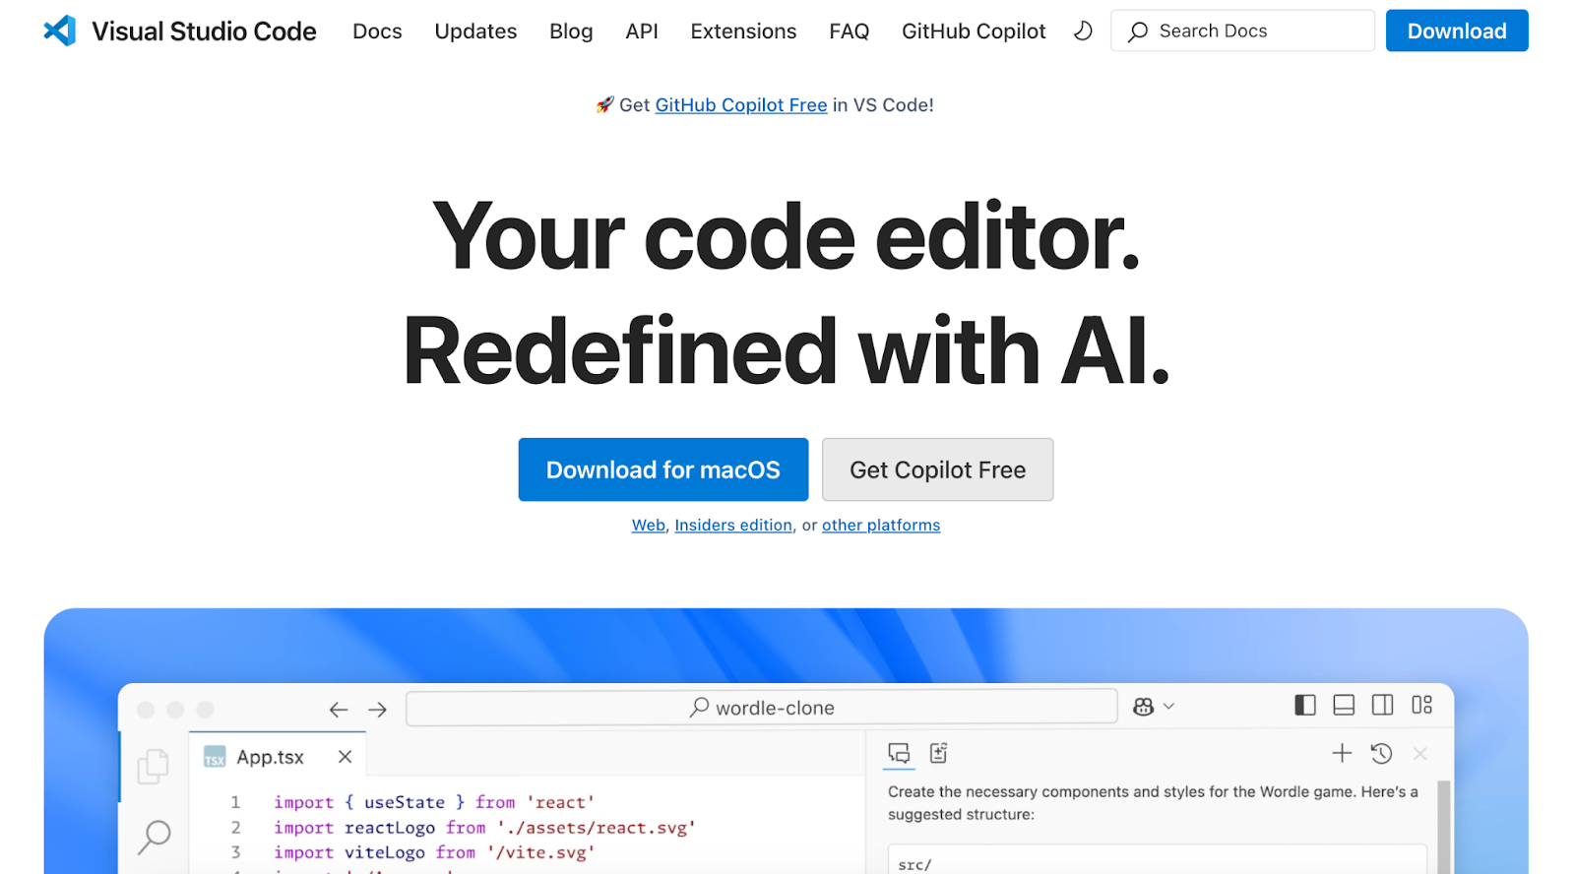Click the TSX file icon on App.tsx tab
This screenshot has width=1575, height=874.
215,757
